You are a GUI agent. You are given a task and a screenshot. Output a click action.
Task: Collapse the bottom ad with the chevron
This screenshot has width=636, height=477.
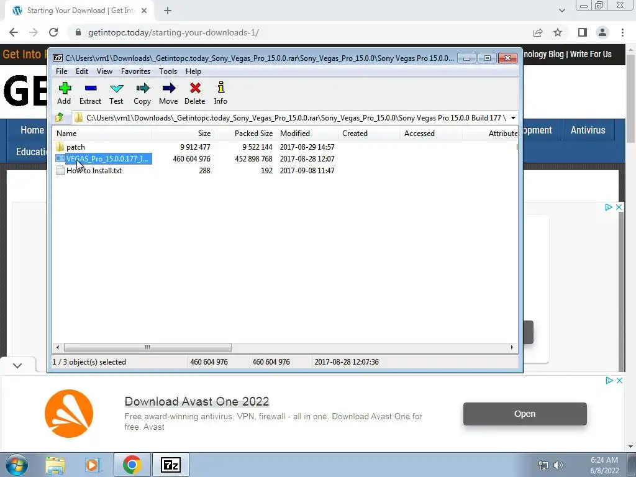17,365
